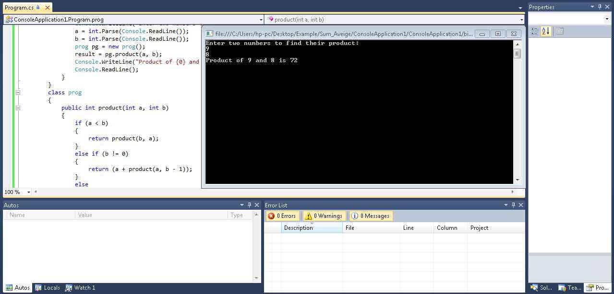
Task: Toggle the 0 Errors filter
Action: pyautogui.click(x=282, y=216)
